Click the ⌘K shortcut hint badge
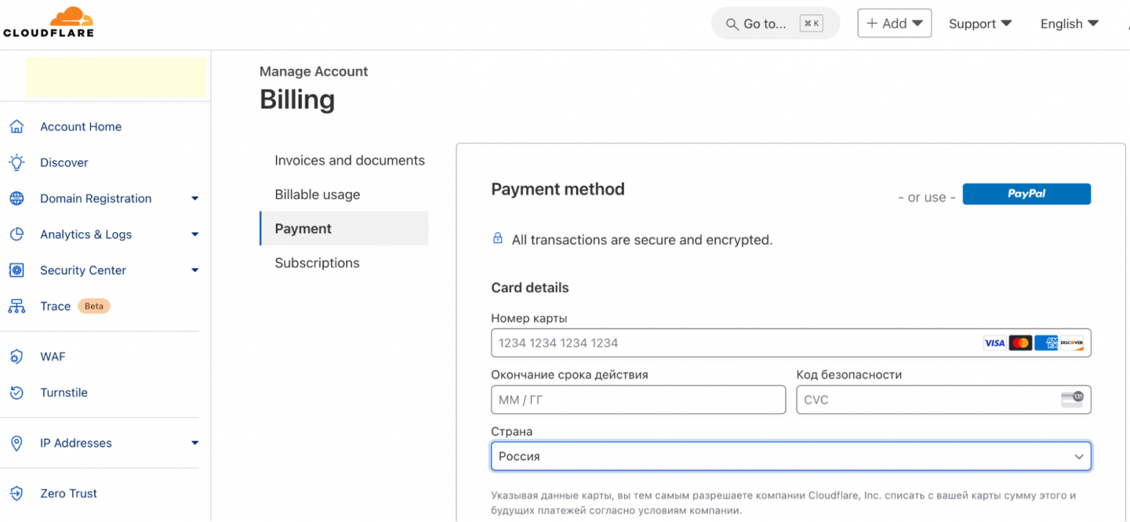 tap(811, 23)
